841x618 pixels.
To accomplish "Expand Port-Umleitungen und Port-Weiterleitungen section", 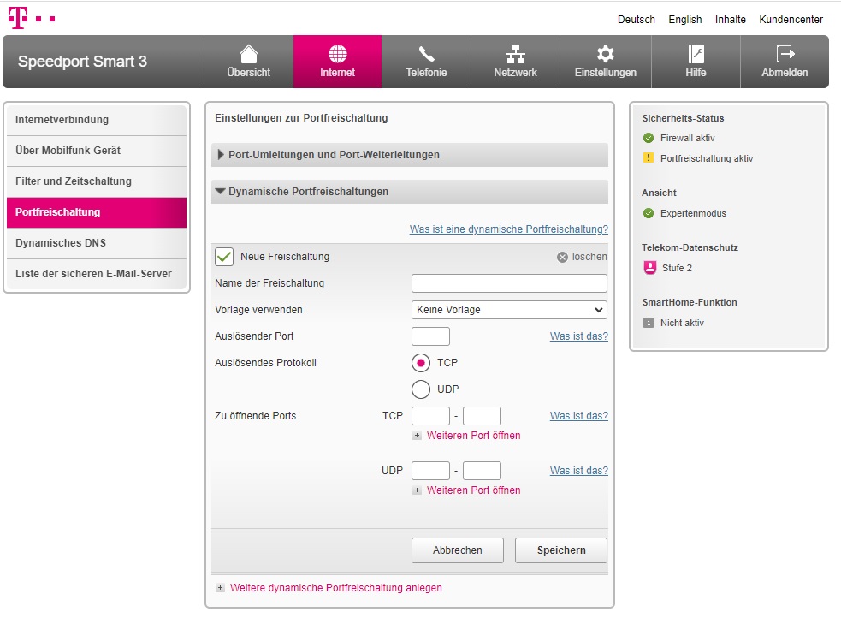I will pyautogui.click(x=410, y=154).
